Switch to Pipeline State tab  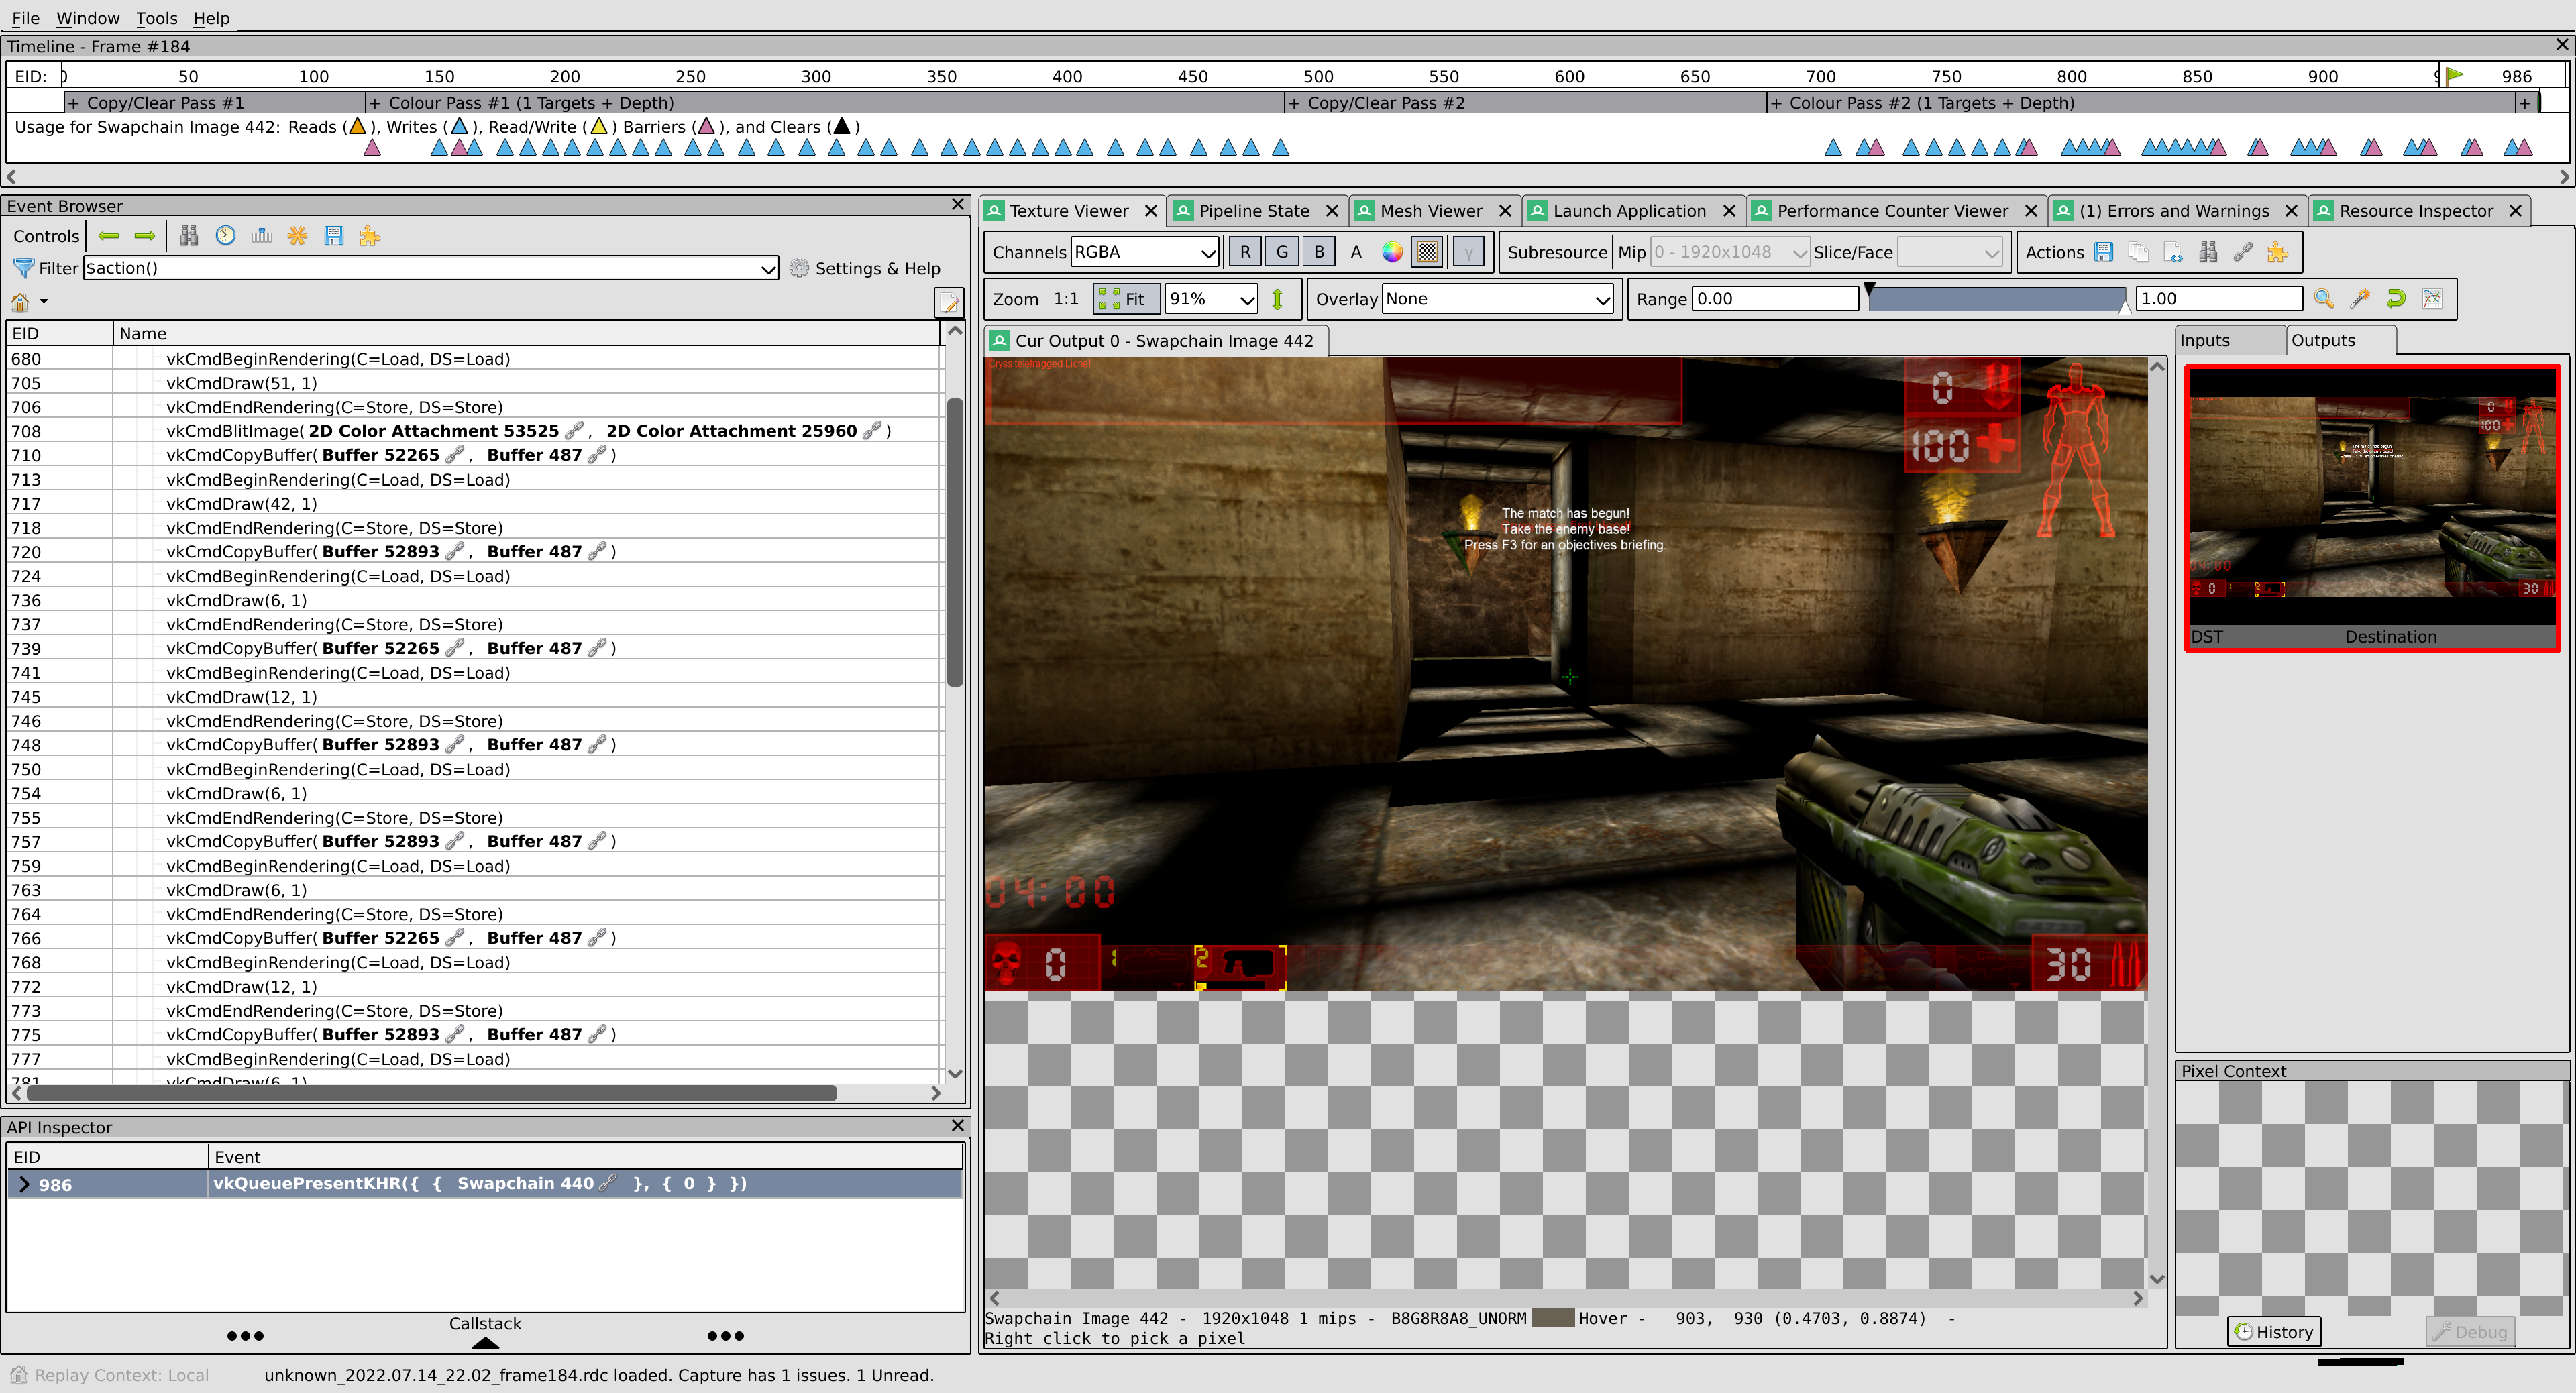point(1253,210)
